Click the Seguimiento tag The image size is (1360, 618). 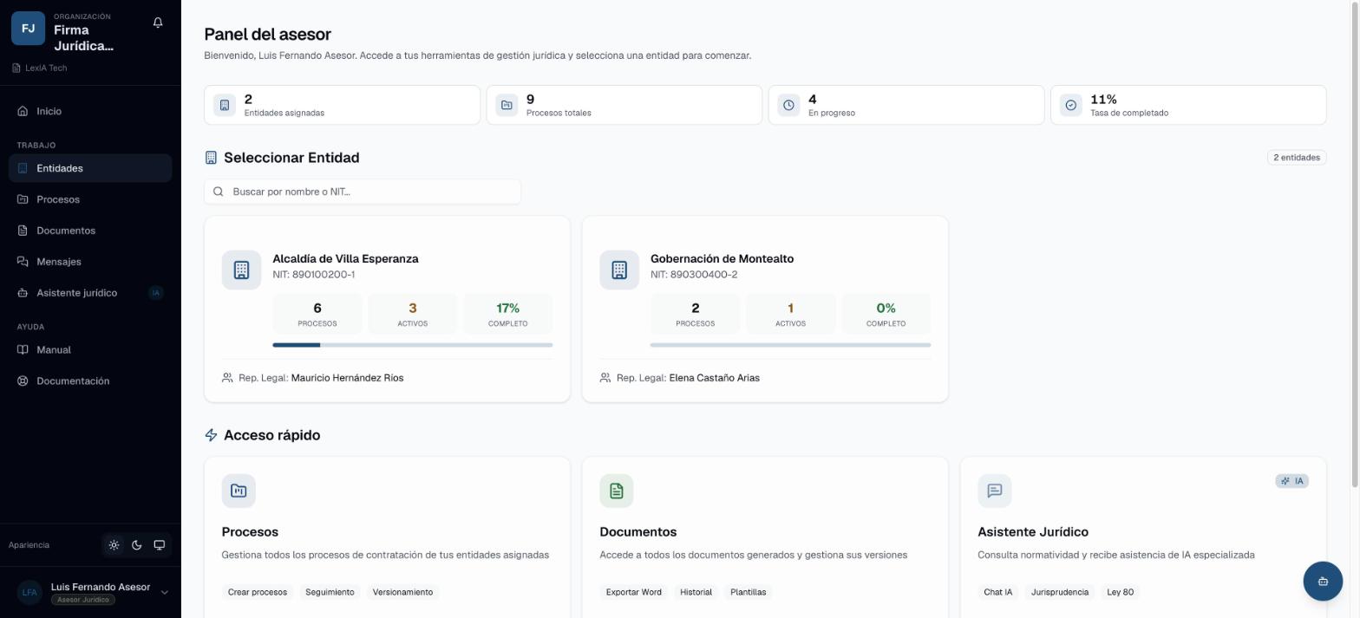coord(330,592)
